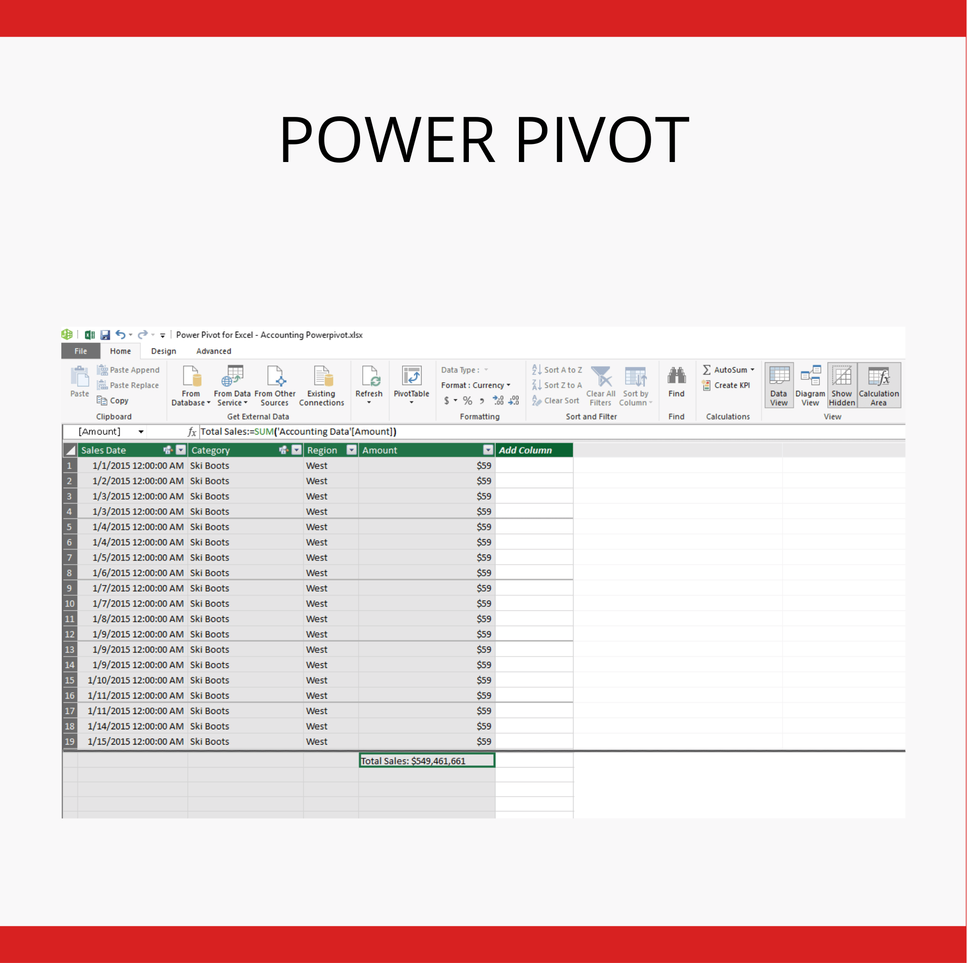Select row header number 19
Viewport: 967px width, 963px height.
click(69, 741)
